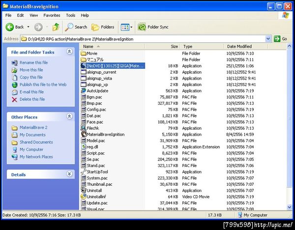Open the File menu
Image resolution: width=295 pixels, height=230 pixels.
(x=8, y=15)
